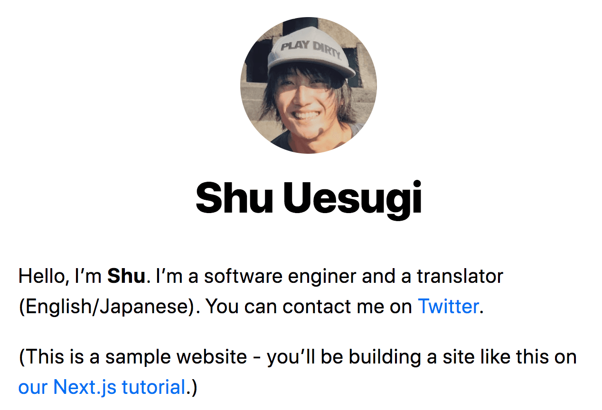Viewport: 602px width, 410px height.
Task: Open the "our Next.js tutorial" link
Action: tap(102, 387)
